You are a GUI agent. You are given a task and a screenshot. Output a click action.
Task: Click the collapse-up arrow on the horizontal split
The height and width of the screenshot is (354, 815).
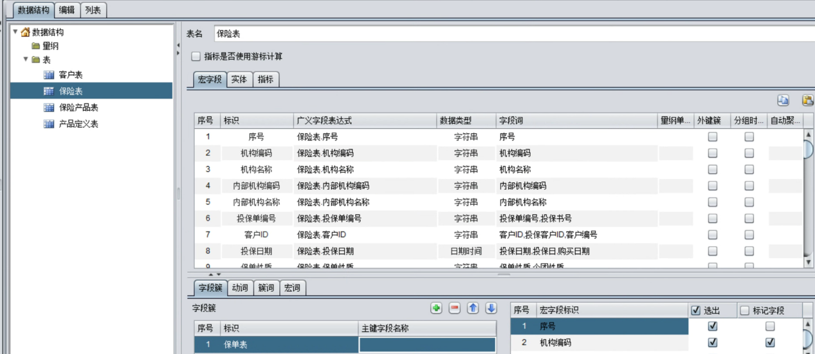point(211,275)
